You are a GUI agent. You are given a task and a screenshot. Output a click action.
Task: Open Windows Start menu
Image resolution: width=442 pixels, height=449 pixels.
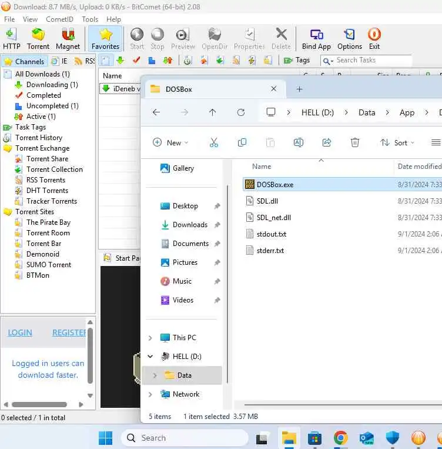coord(105,438)
